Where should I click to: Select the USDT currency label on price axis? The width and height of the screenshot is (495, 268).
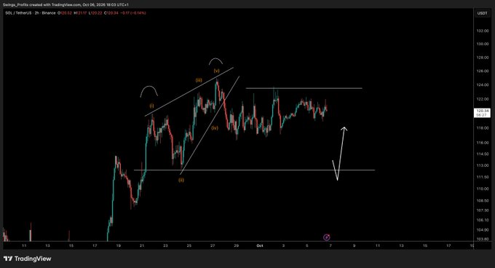click(482, 13)
